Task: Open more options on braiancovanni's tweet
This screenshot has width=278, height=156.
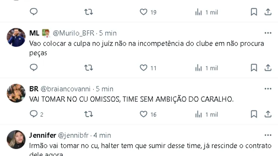Action: coord(268,89)
